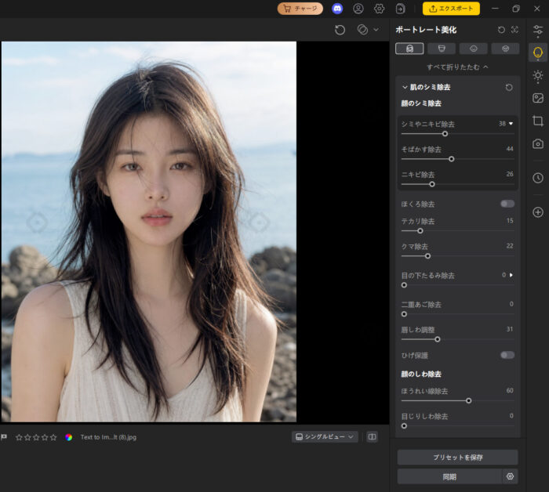
Task: Toggle the split compare view button
Action: click(x=373, y=436)
